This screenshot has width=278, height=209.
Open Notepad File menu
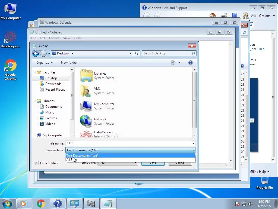click(34, 38)
